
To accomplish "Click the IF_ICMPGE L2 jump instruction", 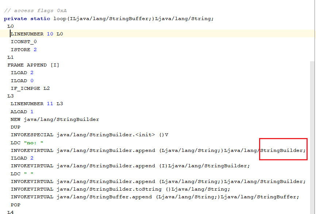I will click(x=30, y=88).
